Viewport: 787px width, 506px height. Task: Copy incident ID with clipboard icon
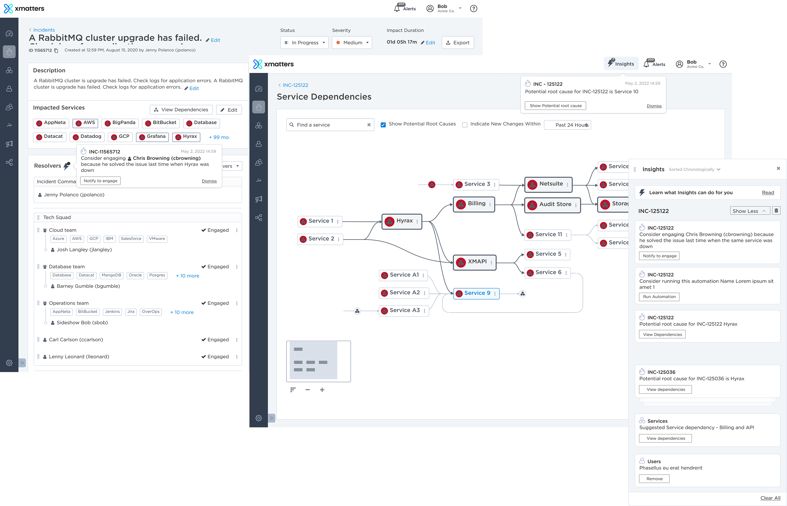click(56, 50)
